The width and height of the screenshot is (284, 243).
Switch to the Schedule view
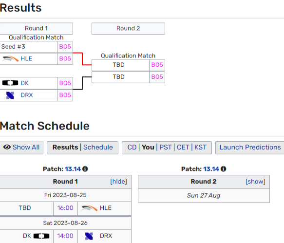pos(98,147)
